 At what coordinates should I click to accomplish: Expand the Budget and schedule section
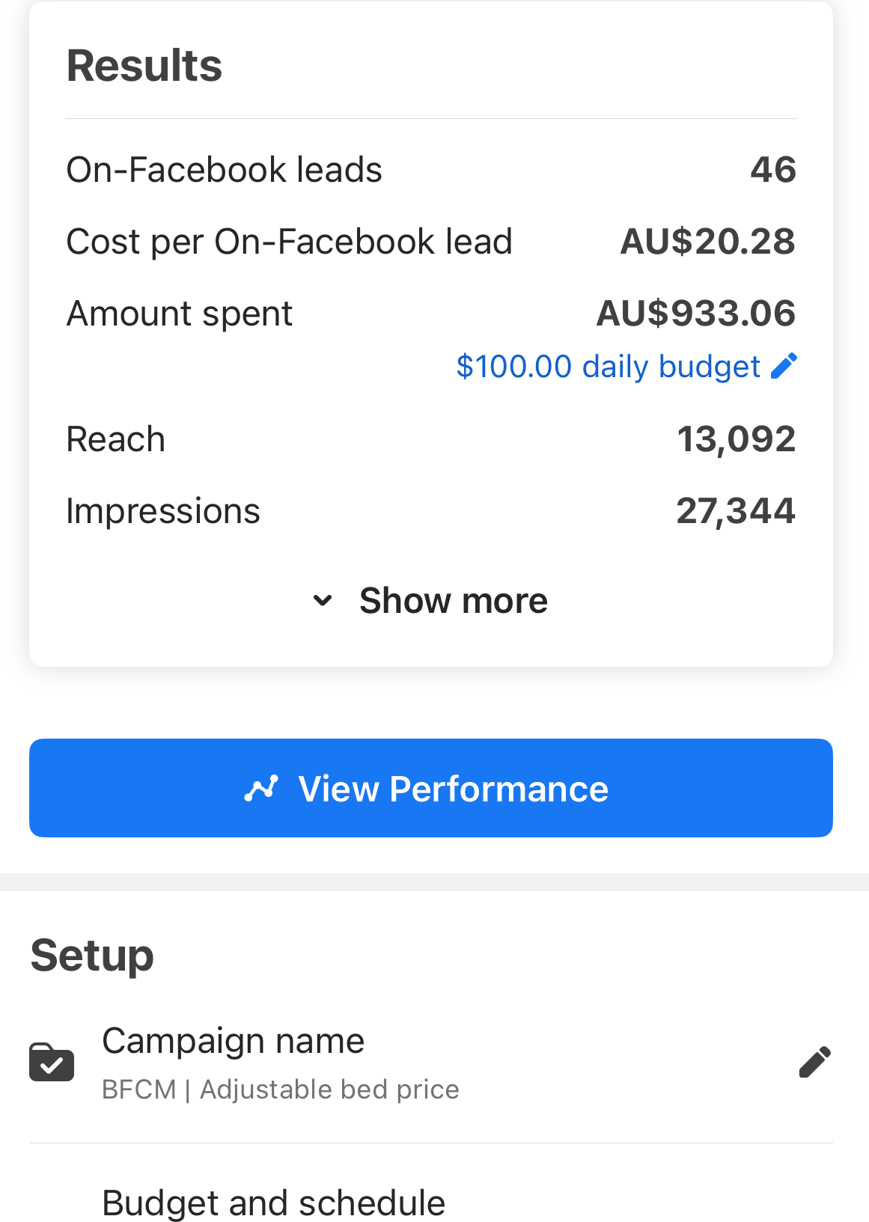coord(273,1202)
